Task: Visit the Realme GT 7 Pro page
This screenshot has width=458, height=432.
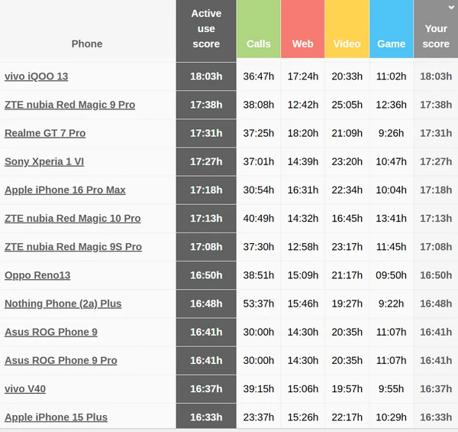Action: (x=45, y=133)
